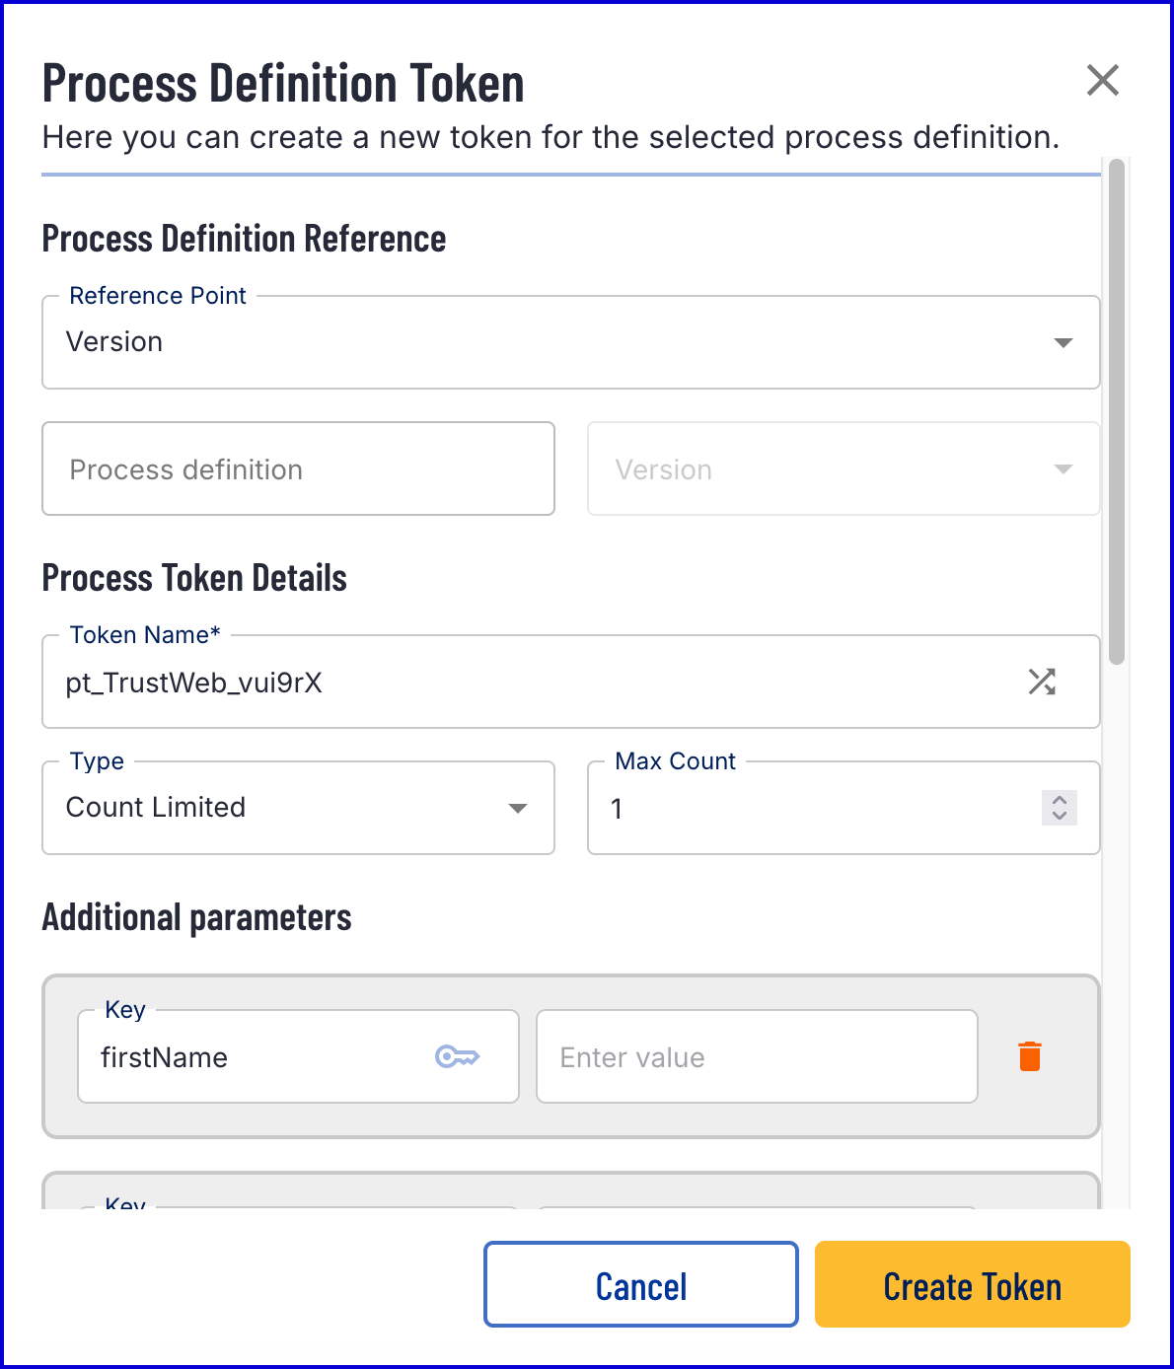The width and height of the screenshot is (1174, 1369).
Task: Click the Process definition input field
Action: click(x=298, y=469)
